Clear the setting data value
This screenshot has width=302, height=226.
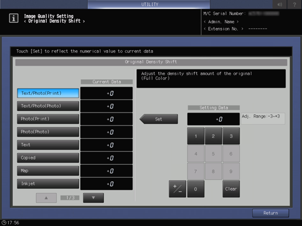click(x=231, y=189)
